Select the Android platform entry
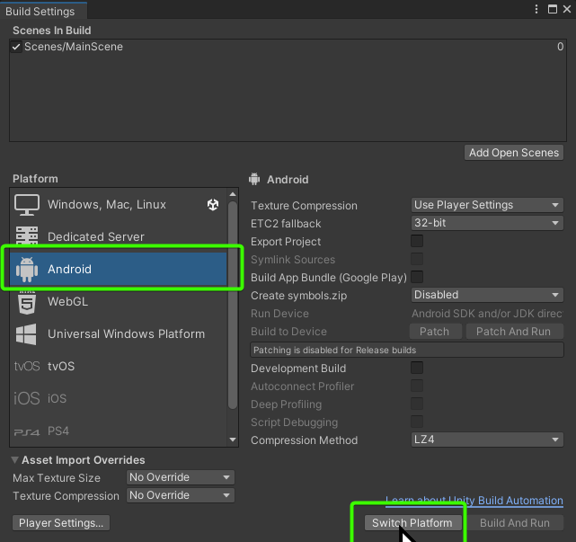This screenshot has height=542, width=576. coord(119,269)
